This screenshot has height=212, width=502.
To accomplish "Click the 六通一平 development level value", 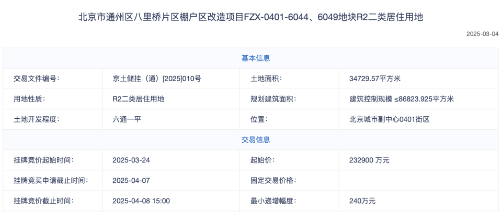I will pyautogui.click(x=127, y=120).
